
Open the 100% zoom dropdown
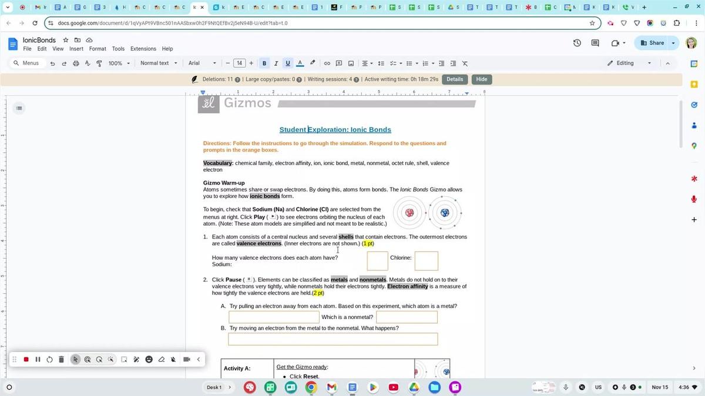point(119,63)
